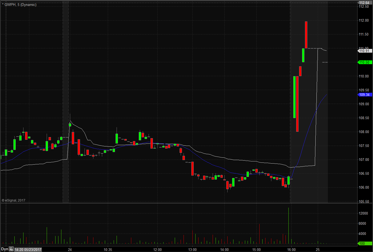
Task: Click the 15:00 time axis label
Action: 256,250
